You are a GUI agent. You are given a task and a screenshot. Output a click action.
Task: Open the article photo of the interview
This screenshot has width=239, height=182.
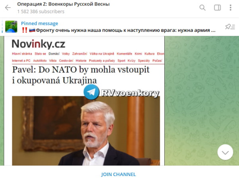click(86, 131)
